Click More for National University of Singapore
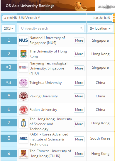Viewport: 115px width, 161px height. (79, 40)
